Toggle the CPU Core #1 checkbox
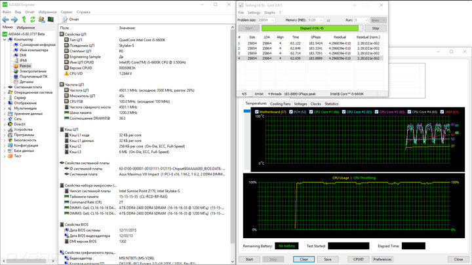 [311, 112]
